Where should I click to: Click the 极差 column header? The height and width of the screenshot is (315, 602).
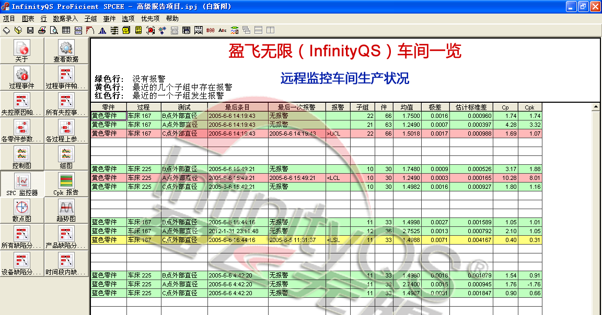coord(435,107)
